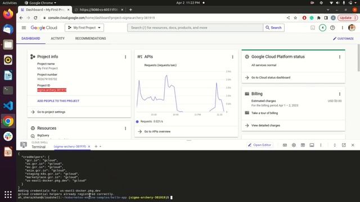The width and height of the screenshot is (360, 202).
Task: Go to Cloud status dashboard link
Action: (271, 77)
